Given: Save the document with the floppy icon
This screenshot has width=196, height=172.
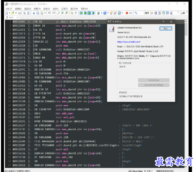Looking at the screenshot, I should pyautogui.click(x=19, y=13).
